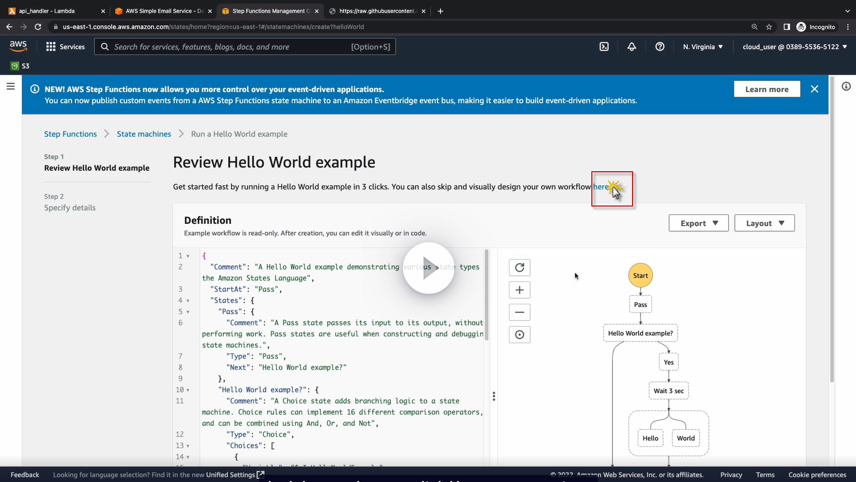Viewport: 856px width, 482px height.
Task: Zoom in on the workflow graph
Action: point(519,290)
